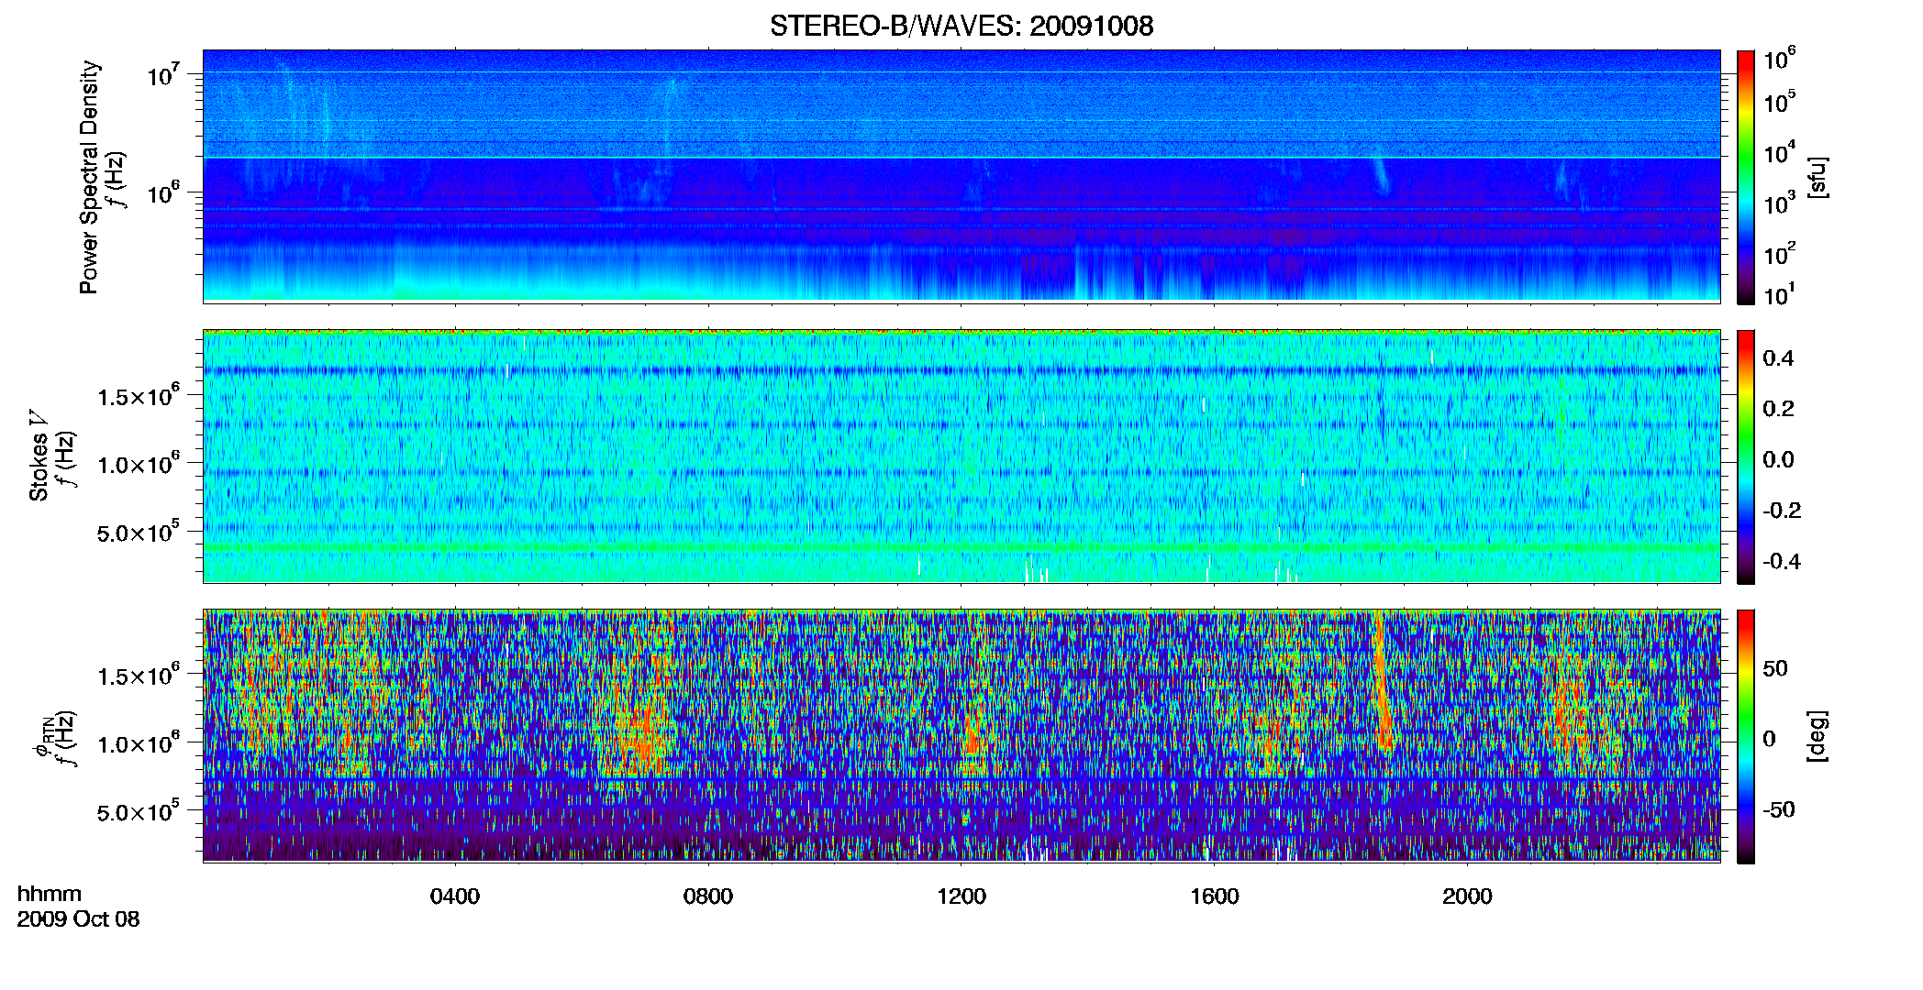Click the Stokes V color bar
This screenshot has height=990, width=1923.
[x=1746, y=456]
